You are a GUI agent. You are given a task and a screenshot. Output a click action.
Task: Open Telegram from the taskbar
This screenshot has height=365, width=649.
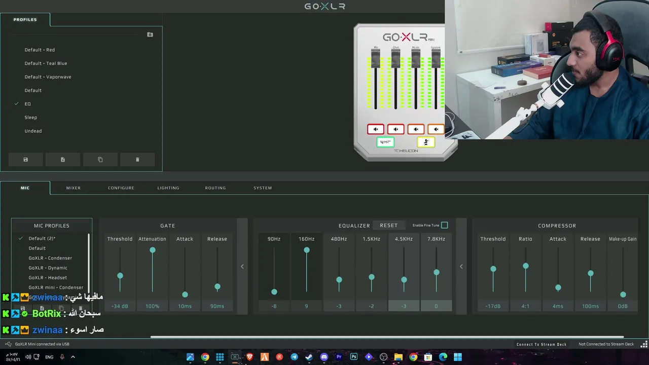click(x=294, y=357)
